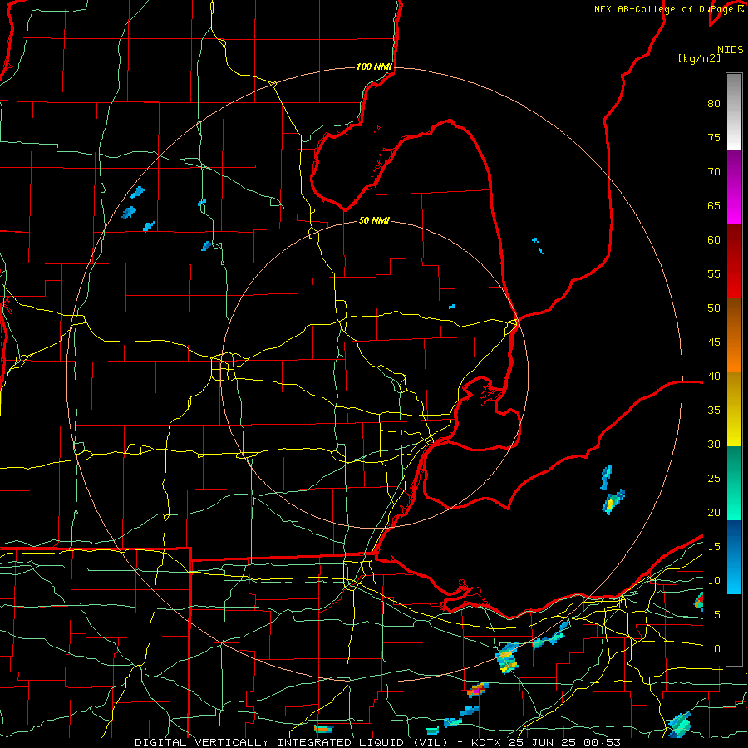Pick the blue segment of the color scale
Screen dimensions: 748x748
pyautogui.click(x=734, y=557)
